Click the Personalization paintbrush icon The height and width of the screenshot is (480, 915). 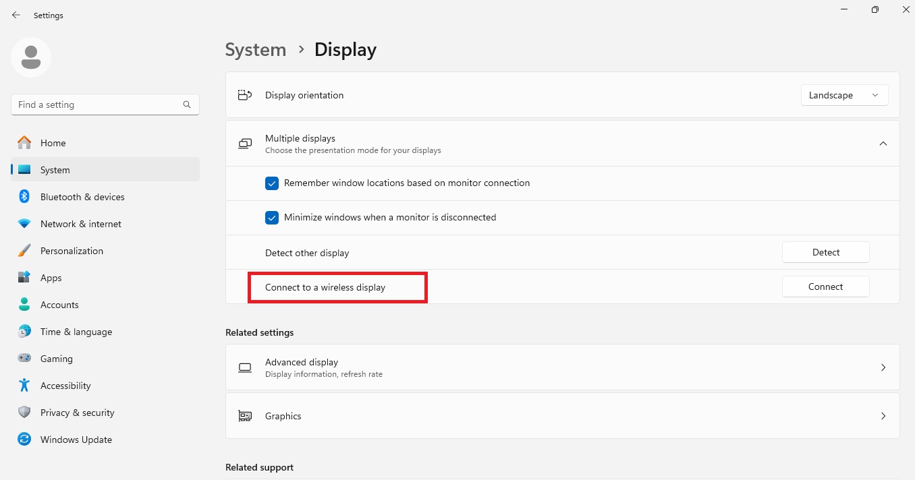click(x=24, y=251)
